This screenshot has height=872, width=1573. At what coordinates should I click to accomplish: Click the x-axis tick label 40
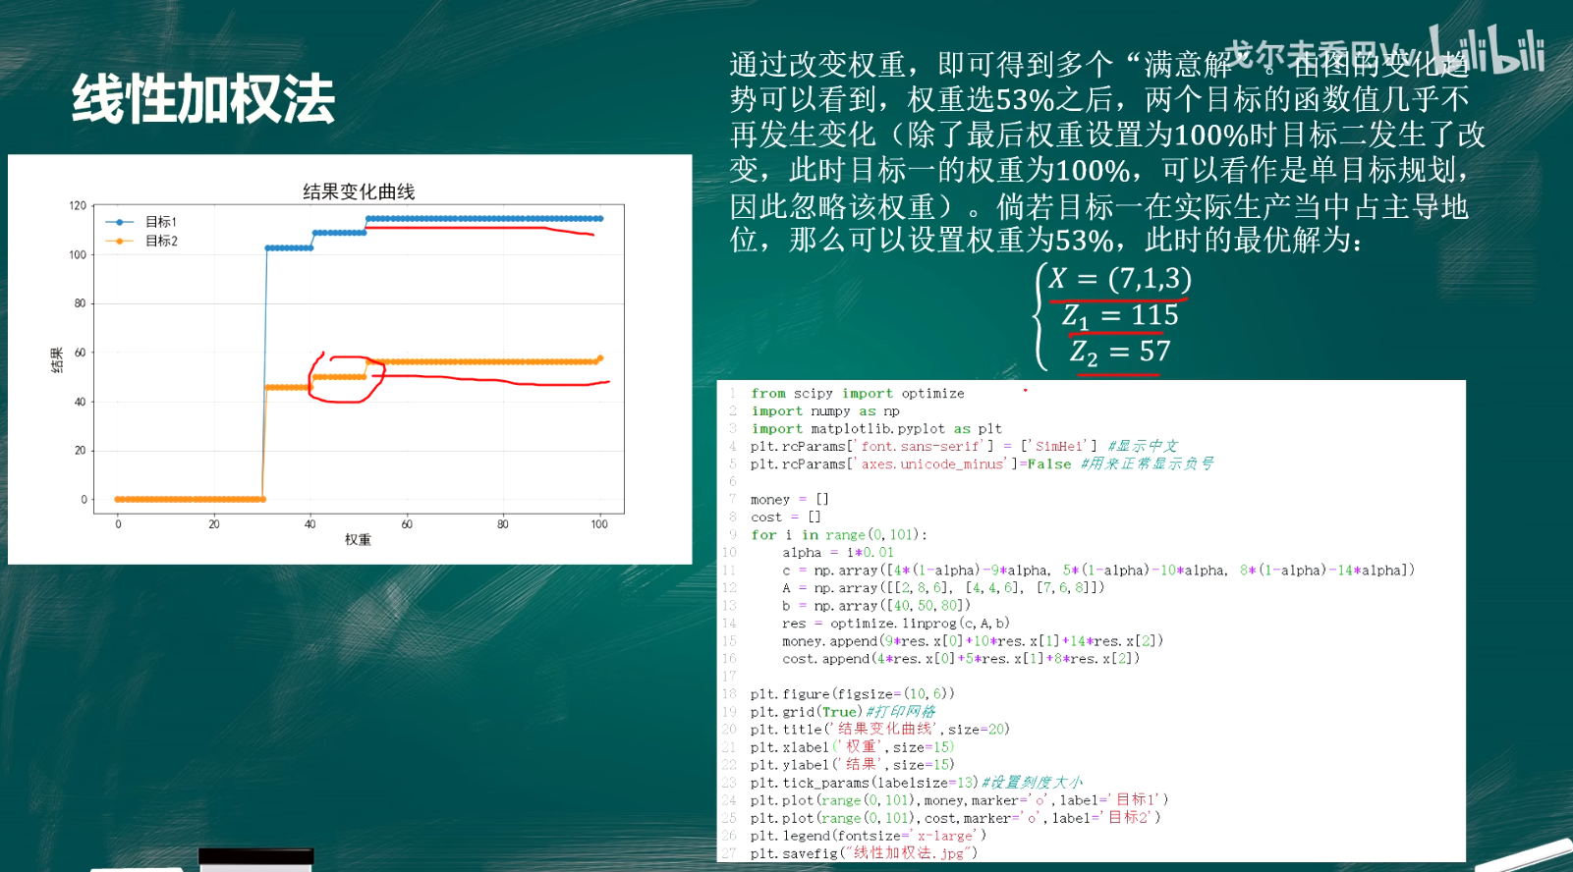tap(310, 523)
